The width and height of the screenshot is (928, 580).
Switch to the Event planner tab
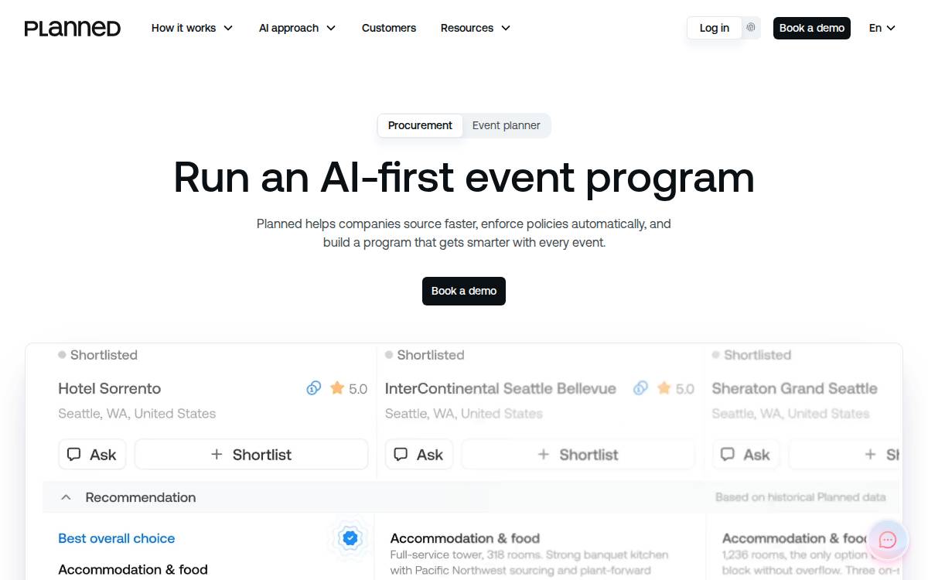click(x=507, y=125)
